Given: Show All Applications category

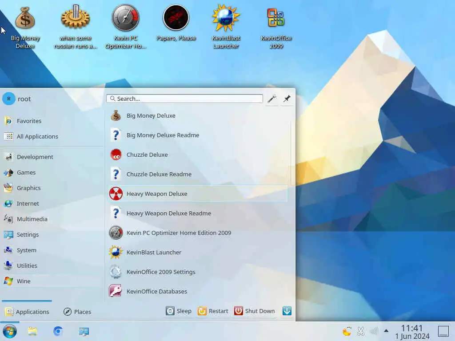Looking at the screenshot, I should (52, 136).
